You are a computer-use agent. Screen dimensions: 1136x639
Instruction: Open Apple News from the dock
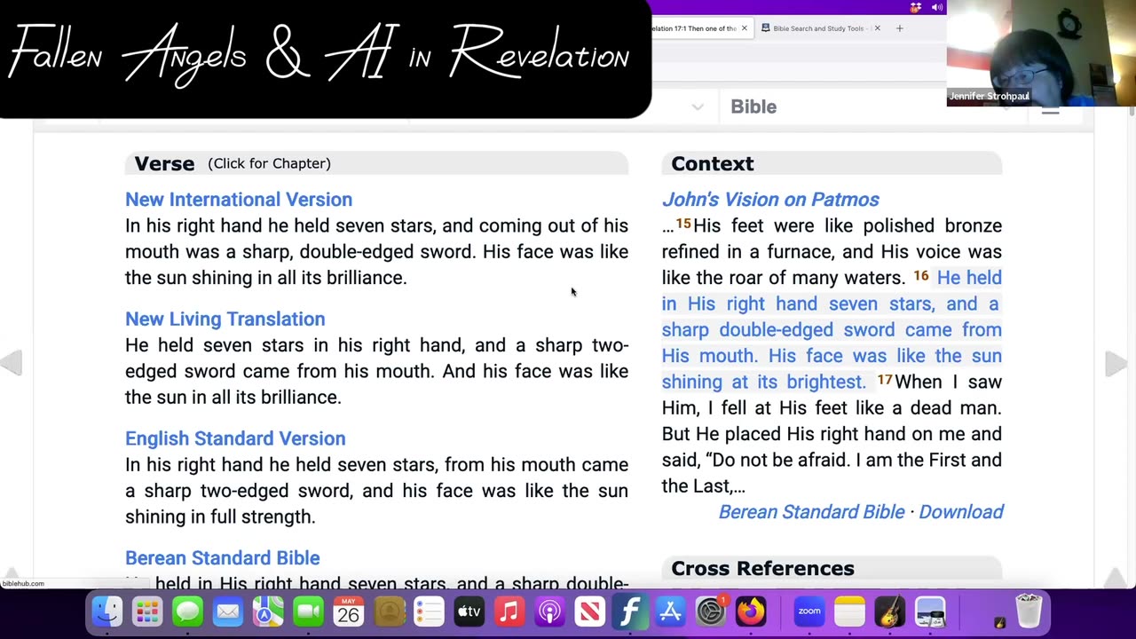point(590,611)
